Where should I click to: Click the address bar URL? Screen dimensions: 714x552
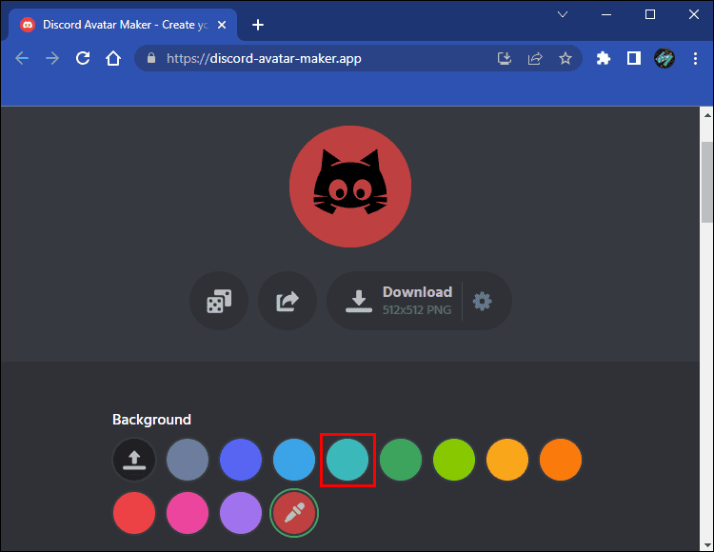click(x=264, y=58)
